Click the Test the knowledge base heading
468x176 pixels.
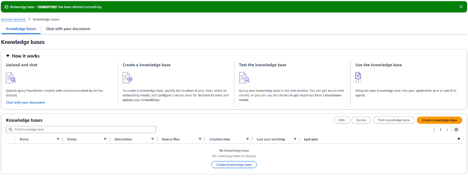262,65
